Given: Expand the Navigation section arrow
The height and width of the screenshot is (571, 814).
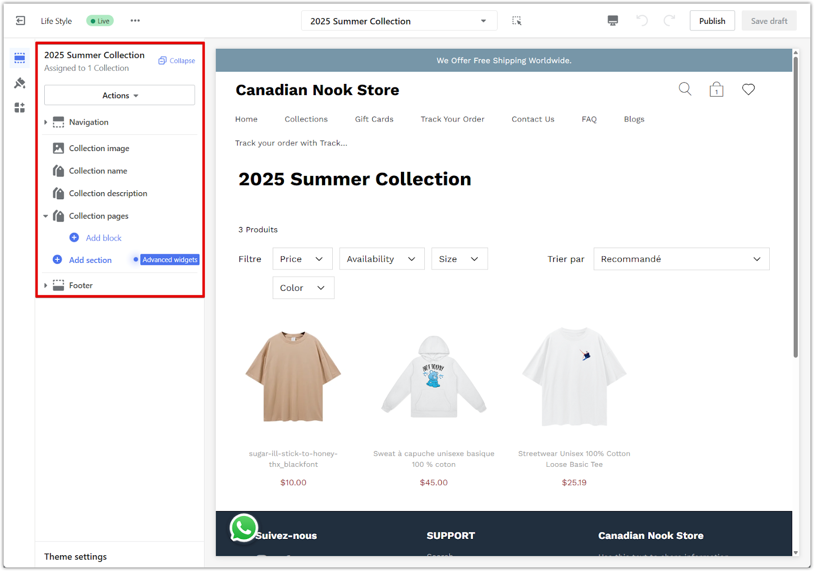Looking at the screenshot, I should pos(46,122).
